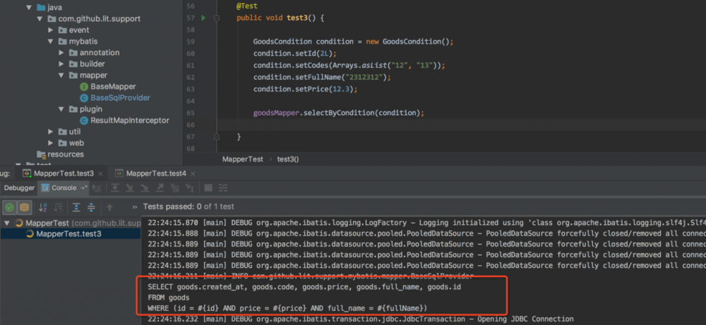The image size is (706, 325).
Task: Select the resources folder
Action: (66, 154)
